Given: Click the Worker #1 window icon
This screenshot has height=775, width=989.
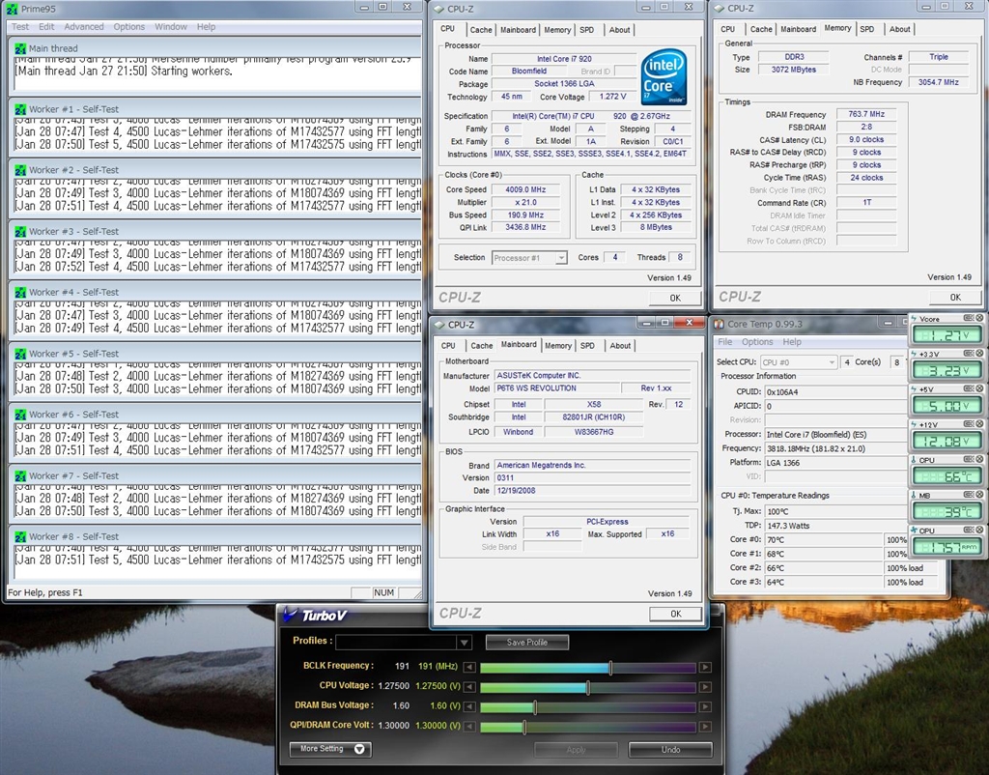Looking at the screenshot, I should click(20, 109).
